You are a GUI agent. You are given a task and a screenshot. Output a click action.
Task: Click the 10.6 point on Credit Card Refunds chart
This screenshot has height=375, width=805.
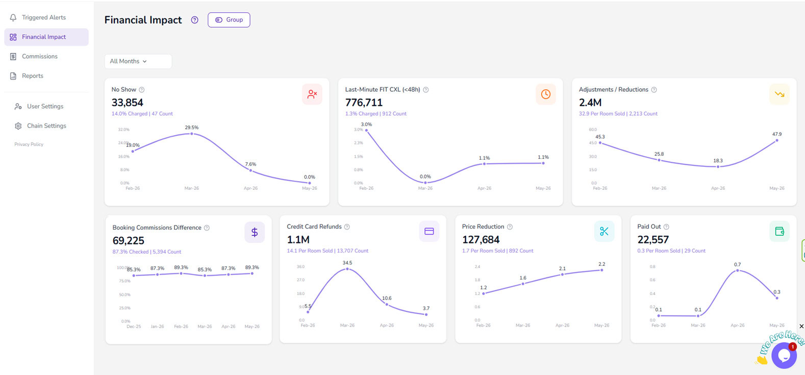[x=387, y=305]
